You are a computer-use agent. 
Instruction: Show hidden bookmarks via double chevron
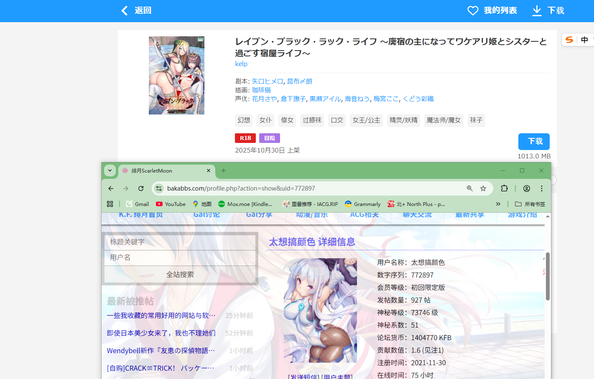tap(498, 204)
